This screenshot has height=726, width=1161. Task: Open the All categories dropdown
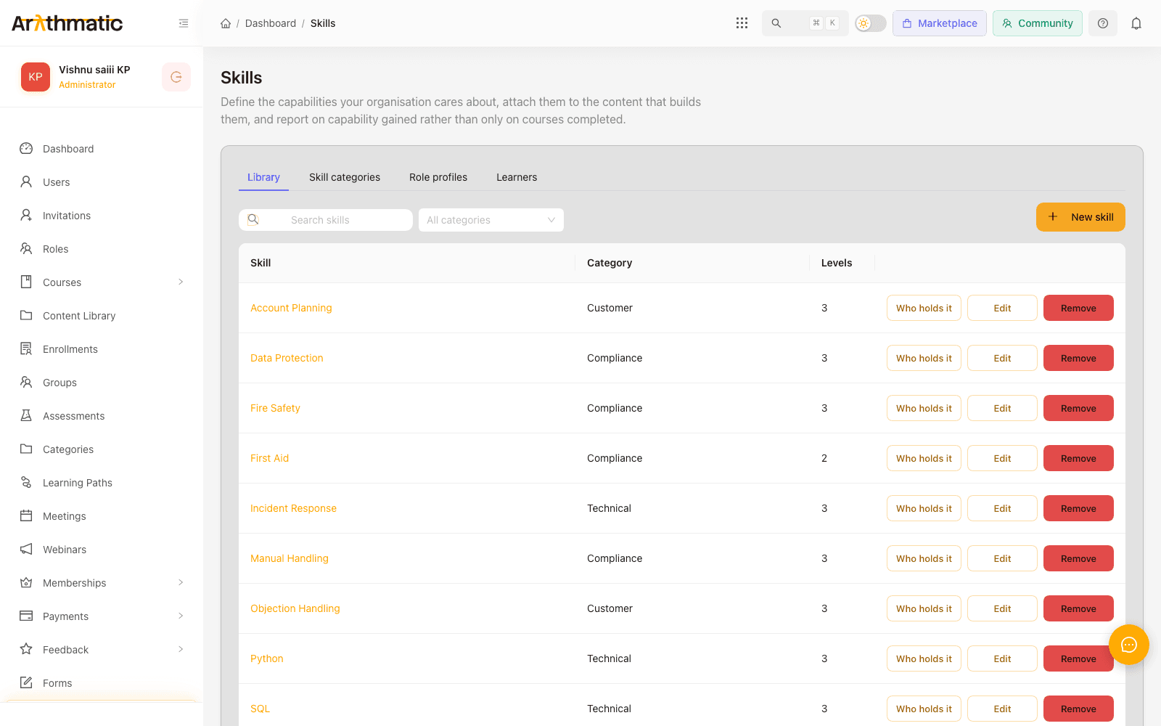click(491, 220)
